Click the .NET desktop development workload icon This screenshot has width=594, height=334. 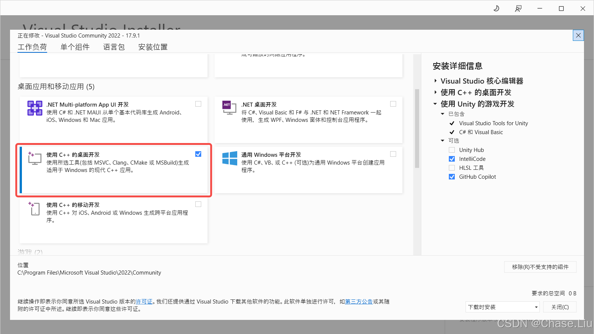click(229, 107)
